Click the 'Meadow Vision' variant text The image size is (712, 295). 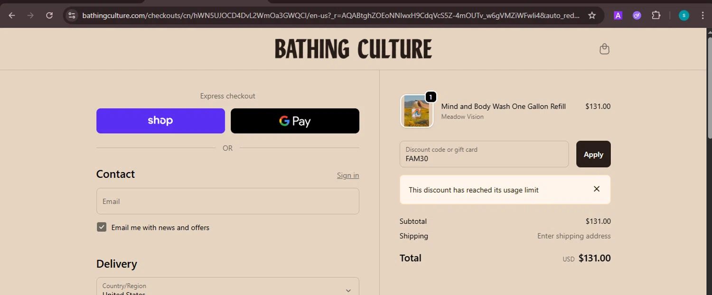tap(462, 117)
